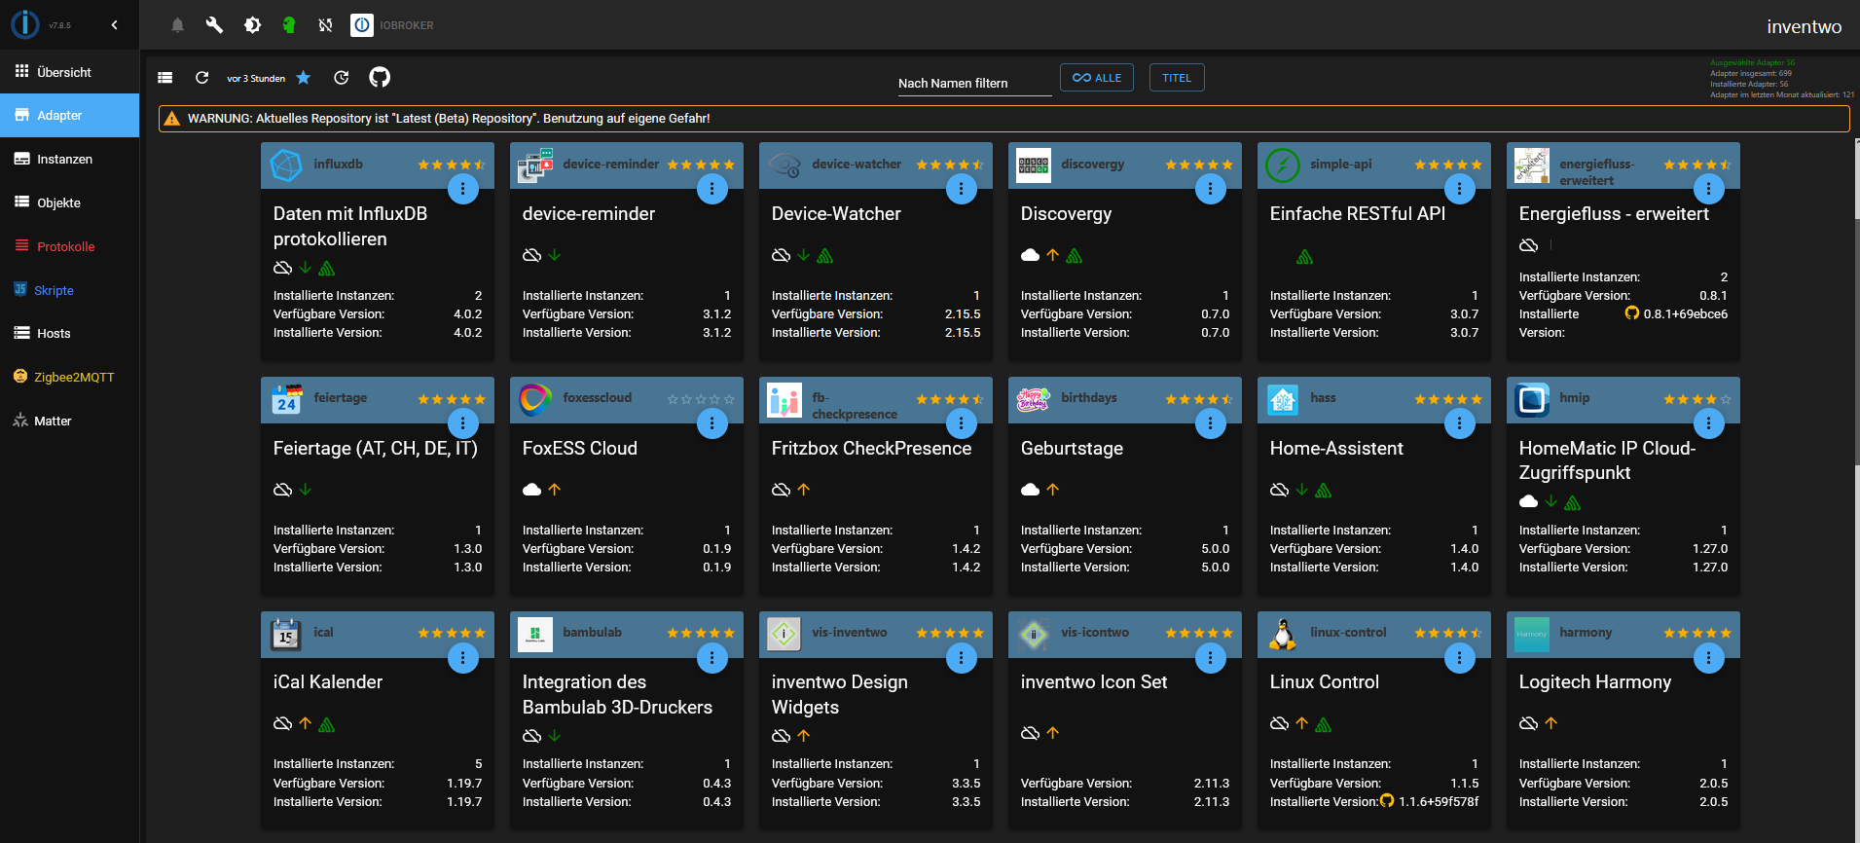Click the star rating of foxesscloud

tap(700, 399)
